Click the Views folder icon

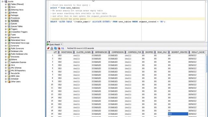click(9, 7)
